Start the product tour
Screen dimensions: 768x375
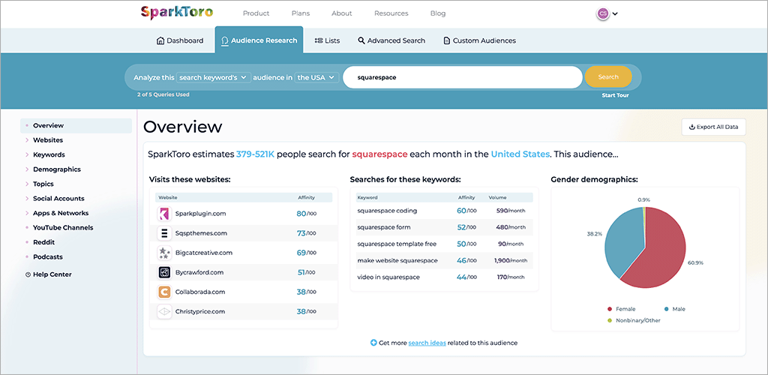[615, 95]
